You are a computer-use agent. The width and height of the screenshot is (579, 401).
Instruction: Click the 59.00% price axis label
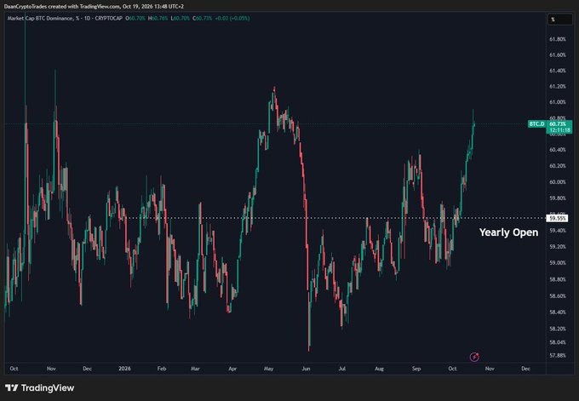click(558, 262)
